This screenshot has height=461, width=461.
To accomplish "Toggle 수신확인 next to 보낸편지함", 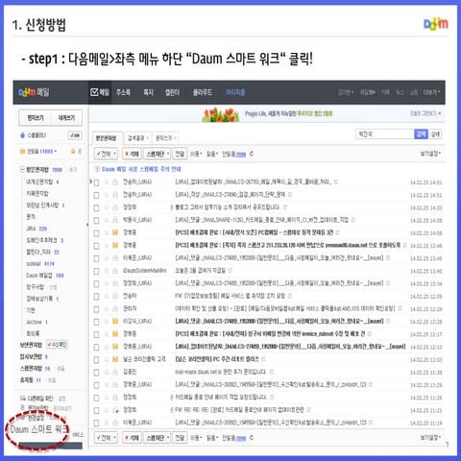I will tap(57, 345).
